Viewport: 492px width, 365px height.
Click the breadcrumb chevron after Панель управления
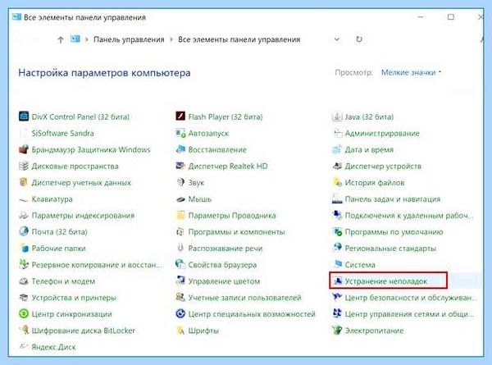pyautogui.click(x=171, y=39)
